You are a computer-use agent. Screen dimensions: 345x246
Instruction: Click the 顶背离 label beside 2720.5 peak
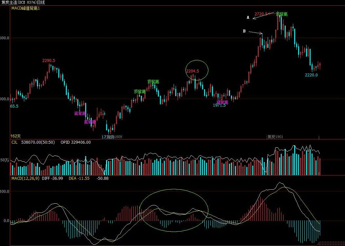282,14
